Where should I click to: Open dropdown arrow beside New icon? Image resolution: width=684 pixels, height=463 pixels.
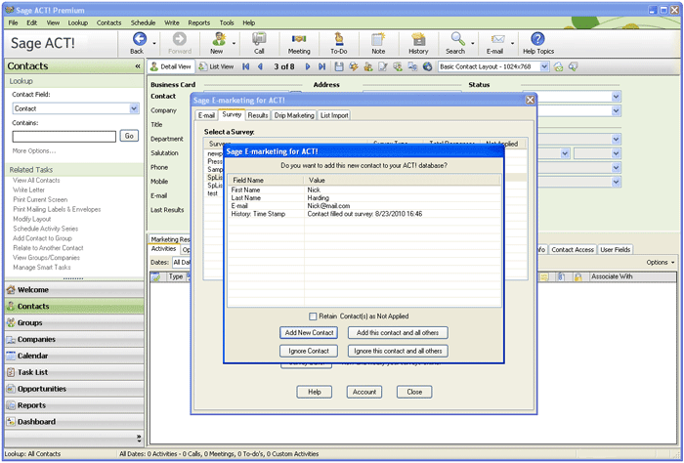point(234,43)
